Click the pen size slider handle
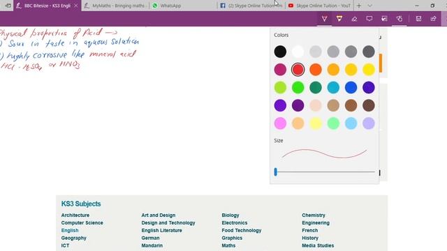 (x=275, y=172)
